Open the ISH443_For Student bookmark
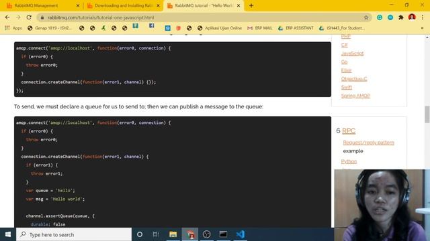Image resolution: width=430 pixels, height=241 pixels. (342, 28)
